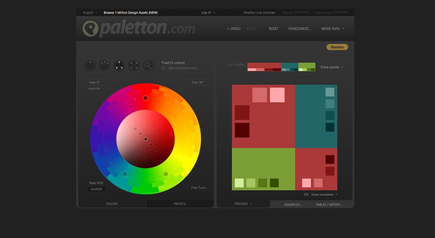Switch to the COLORS tab

[x=112, y=204]
